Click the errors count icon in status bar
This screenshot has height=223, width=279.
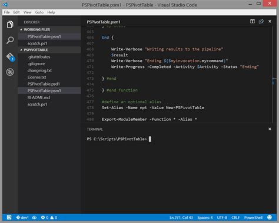[45, 218]
